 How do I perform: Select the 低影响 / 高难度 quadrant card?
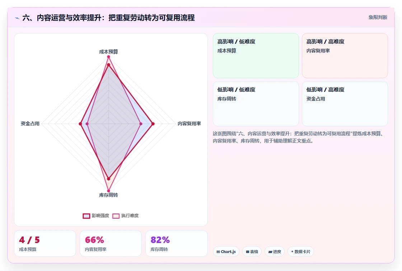click(345, 104)
